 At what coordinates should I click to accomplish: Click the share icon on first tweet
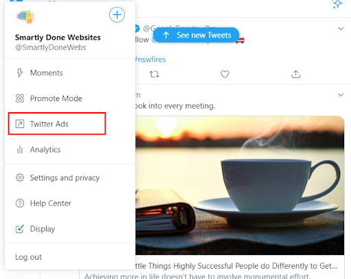[295, 74]
